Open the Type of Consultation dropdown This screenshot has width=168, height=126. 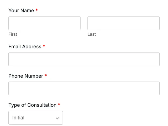coord(36,118)
